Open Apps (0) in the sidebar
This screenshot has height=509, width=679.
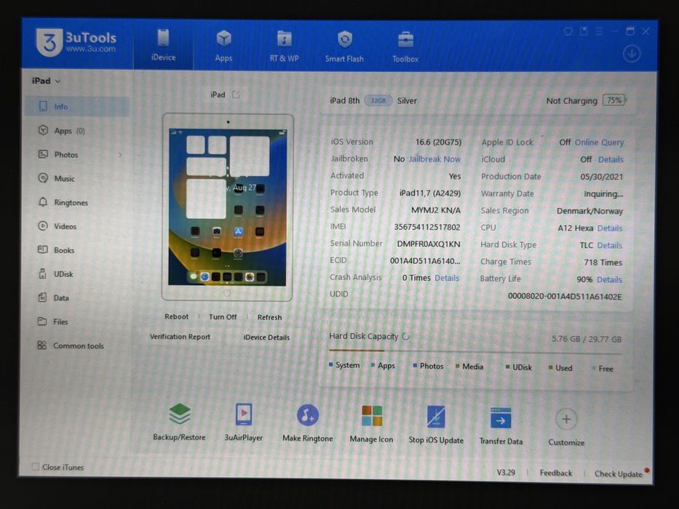(77, 131)
